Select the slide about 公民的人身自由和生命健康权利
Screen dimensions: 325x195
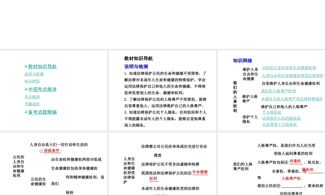point(54,164)
